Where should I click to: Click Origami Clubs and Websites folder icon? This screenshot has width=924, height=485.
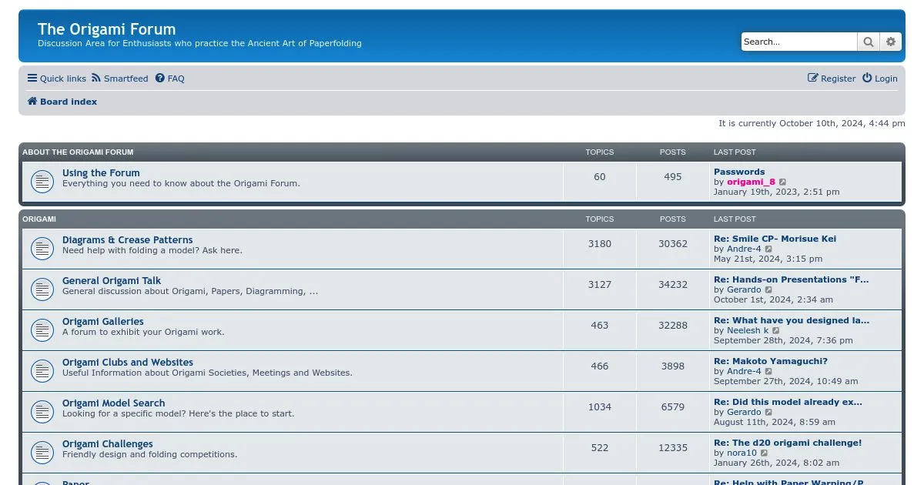[42, 371]
